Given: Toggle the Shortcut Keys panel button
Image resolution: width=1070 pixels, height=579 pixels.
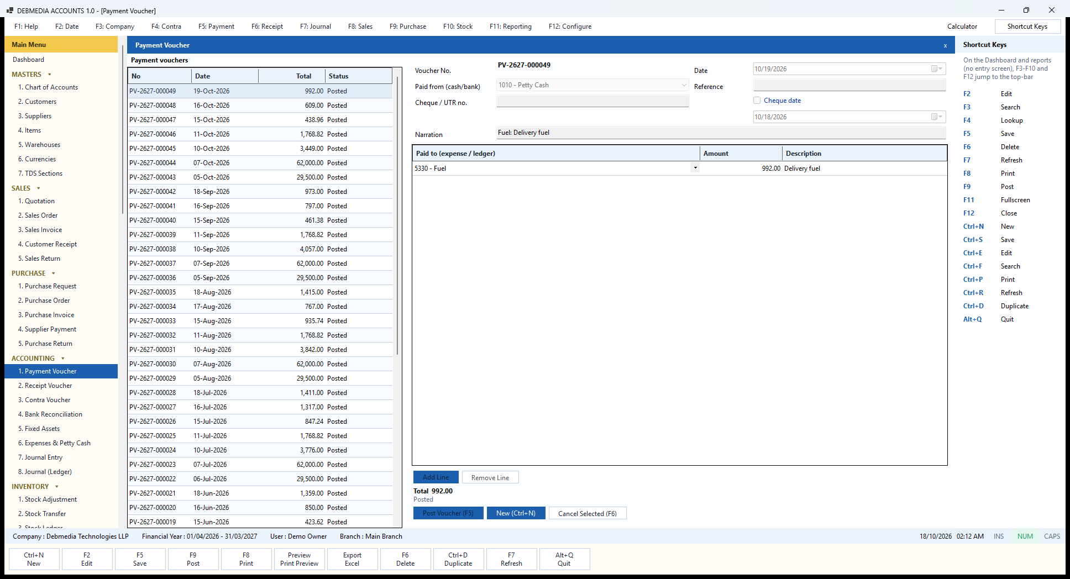Looking at the screenshot, I should 1027,27.
